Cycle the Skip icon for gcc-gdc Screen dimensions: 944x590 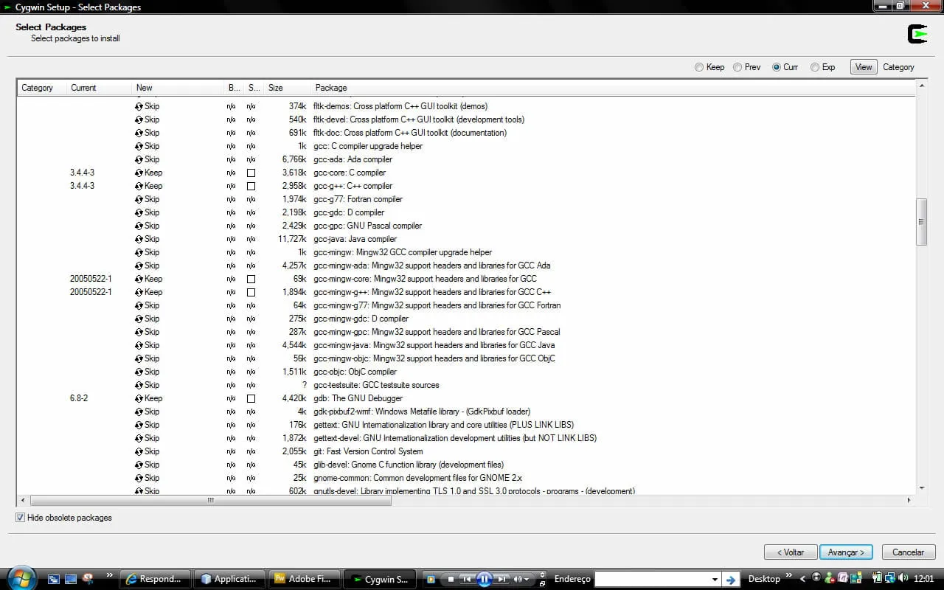click(x=139, y=212)
